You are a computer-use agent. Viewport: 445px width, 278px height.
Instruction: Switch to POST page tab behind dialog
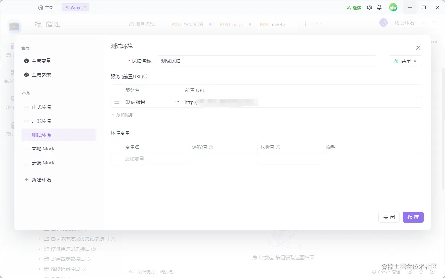coord(232,24)
